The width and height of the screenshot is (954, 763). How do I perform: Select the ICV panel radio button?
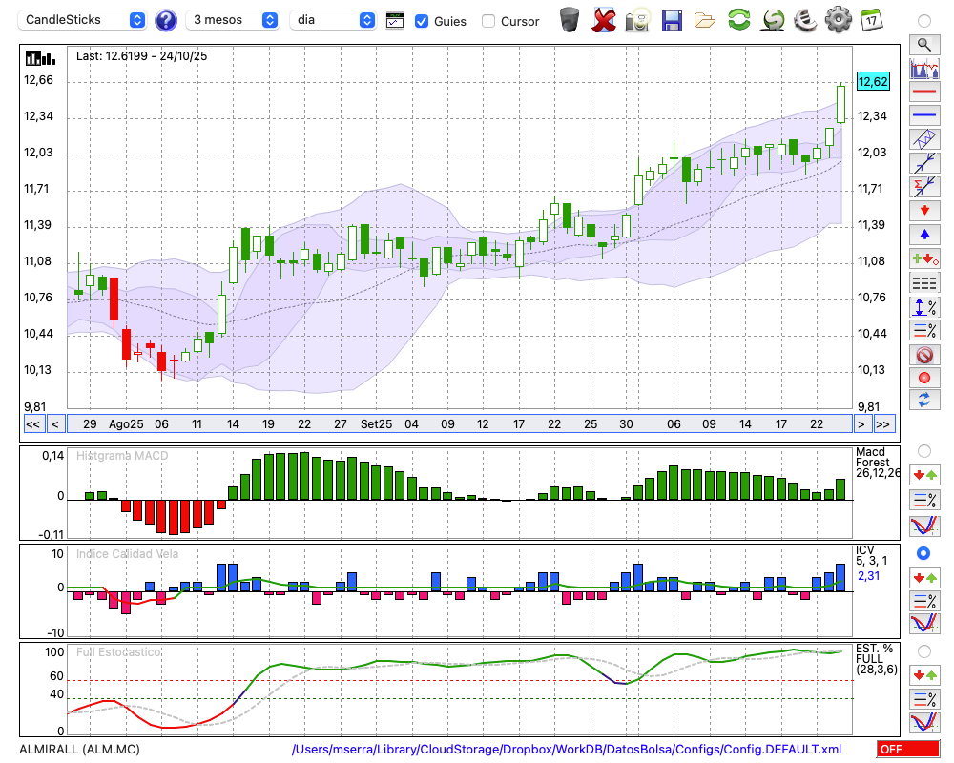coord(923,553)
